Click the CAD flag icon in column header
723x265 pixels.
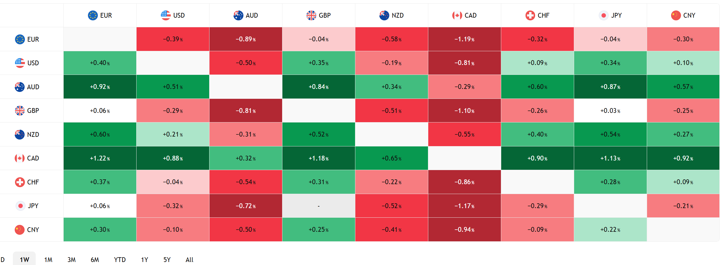[457, 15]
